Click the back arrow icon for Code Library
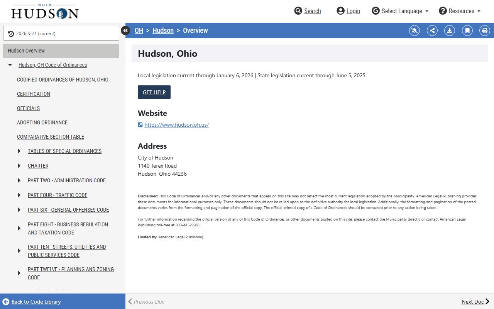This screenshot has width=494, height=309. [x=6, y=302]
